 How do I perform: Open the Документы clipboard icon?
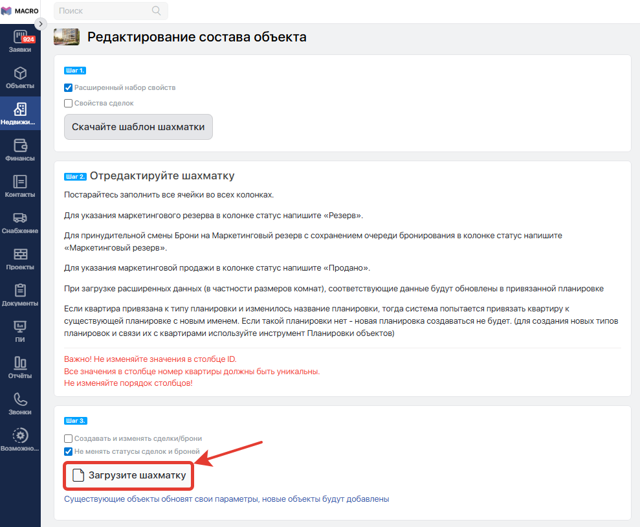click(x=20, y=291)
